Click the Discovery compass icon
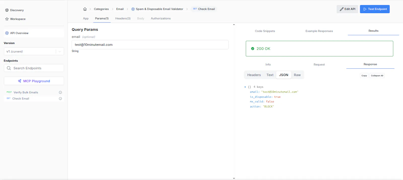 7,10
